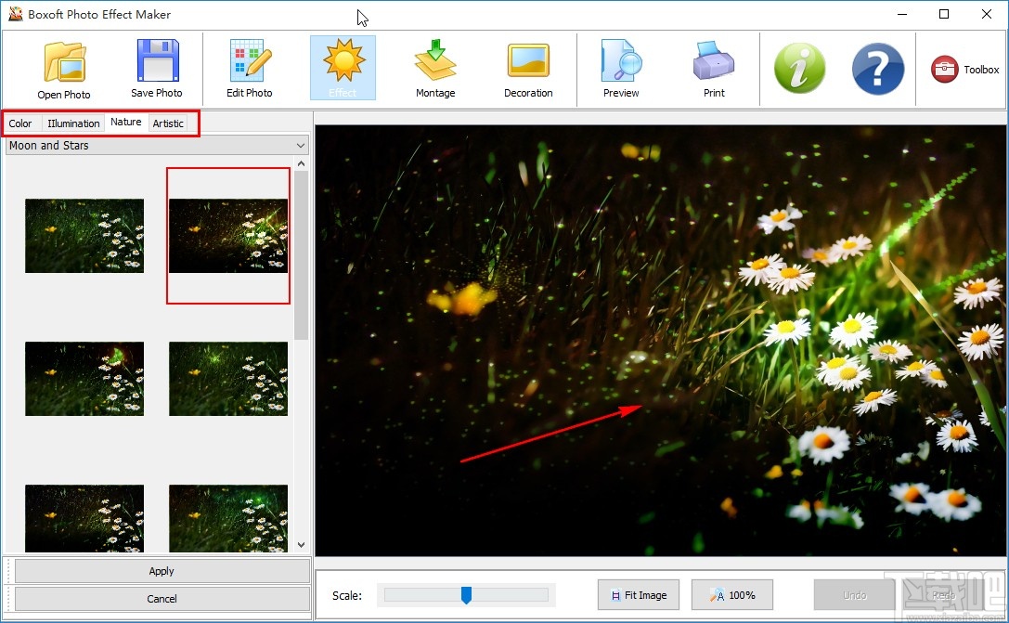
Task: Click the Save Photo floppy disk icon
Action: click(157, 59)
